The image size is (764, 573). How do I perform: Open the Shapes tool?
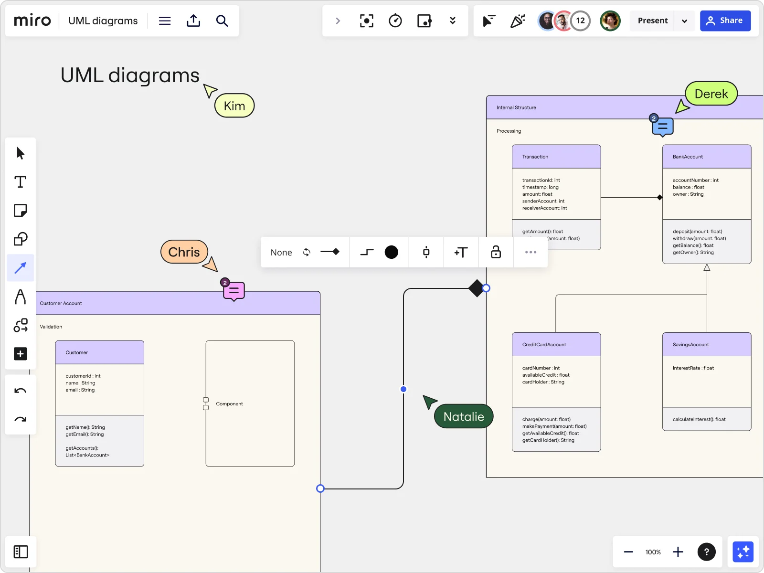20,239
